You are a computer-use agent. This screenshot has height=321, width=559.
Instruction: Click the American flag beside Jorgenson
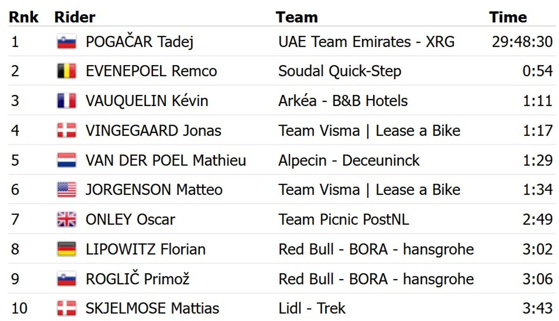67,190
